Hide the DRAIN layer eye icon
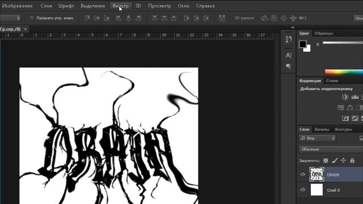 tap(302, 175)
